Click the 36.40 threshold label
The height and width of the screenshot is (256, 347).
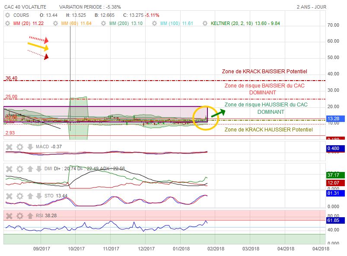pyautogui.click(x=11, y=78)
